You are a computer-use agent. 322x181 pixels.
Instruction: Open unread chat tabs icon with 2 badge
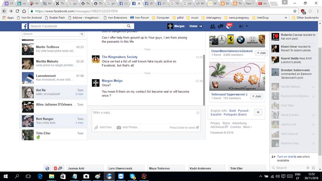point(58,168)
